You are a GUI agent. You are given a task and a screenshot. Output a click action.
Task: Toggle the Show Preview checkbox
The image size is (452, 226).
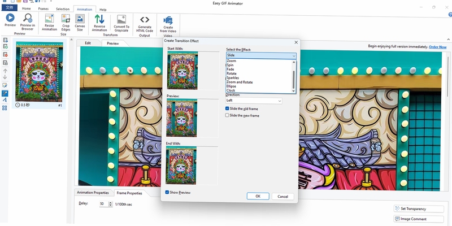pos(167,192)
